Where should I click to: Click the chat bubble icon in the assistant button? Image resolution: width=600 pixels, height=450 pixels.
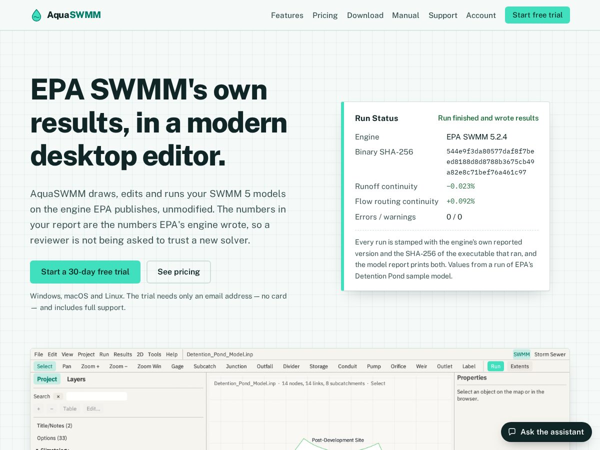pos(512,431)
